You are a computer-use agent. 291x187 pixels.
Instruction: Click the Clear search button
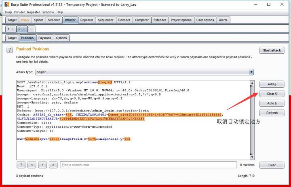coord(272,165)
